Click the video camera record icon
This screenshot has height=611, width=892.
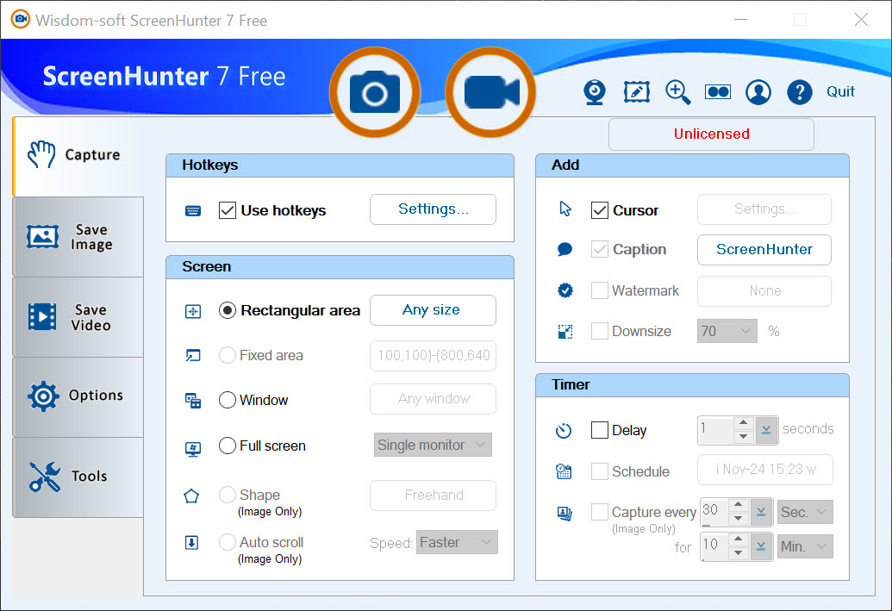[x=490, y=92]
